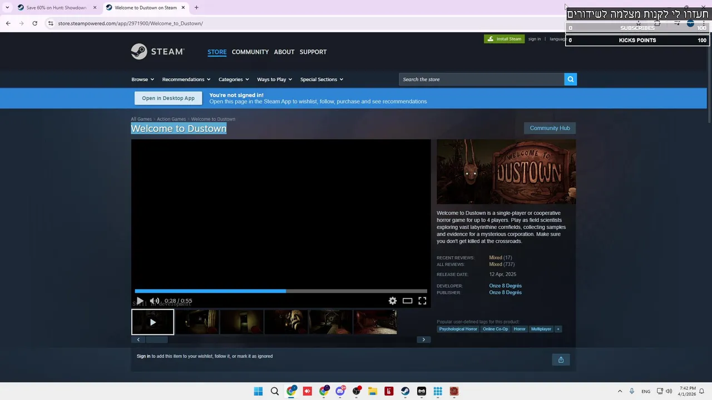Screen dimensions: 712x400
Task: Click the Steam logo in the header
Action: (x=157, y=52)
